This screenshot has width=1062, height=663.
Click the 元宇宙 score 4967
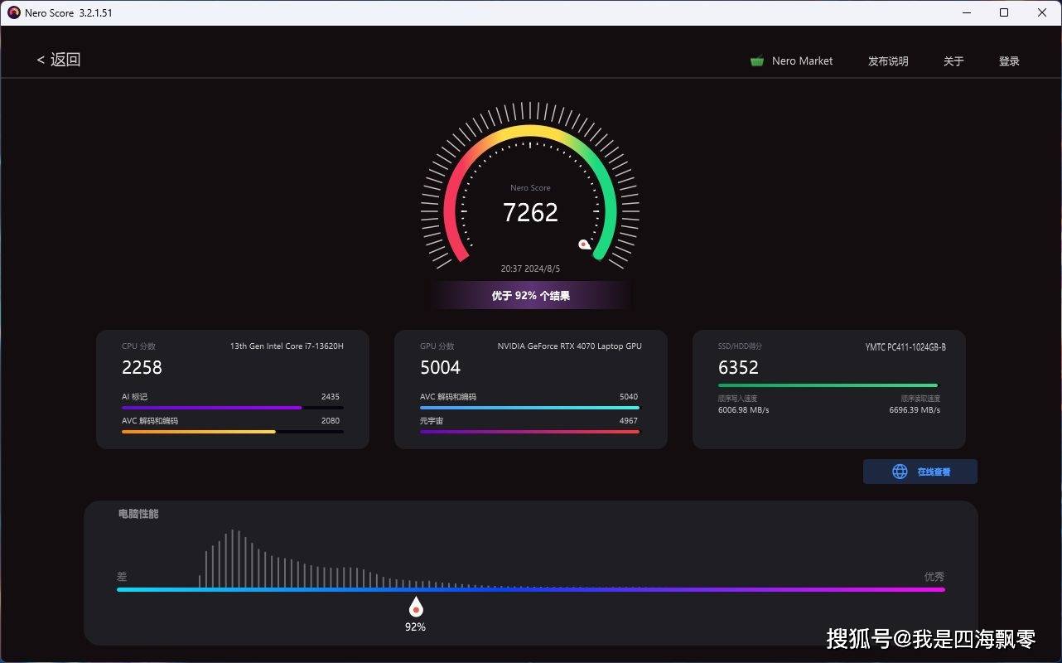click(x=629, y=421)
